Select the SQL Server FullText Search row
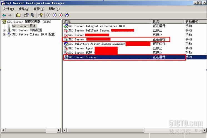Image resolution: width=207 pixels, height=138 pixels. click(135, 31)
